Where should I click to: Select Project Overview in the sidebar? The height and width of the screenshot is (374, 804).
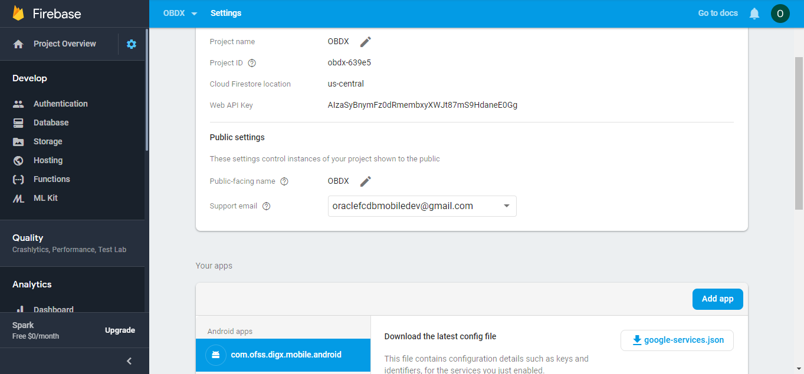tap(64, 43)
